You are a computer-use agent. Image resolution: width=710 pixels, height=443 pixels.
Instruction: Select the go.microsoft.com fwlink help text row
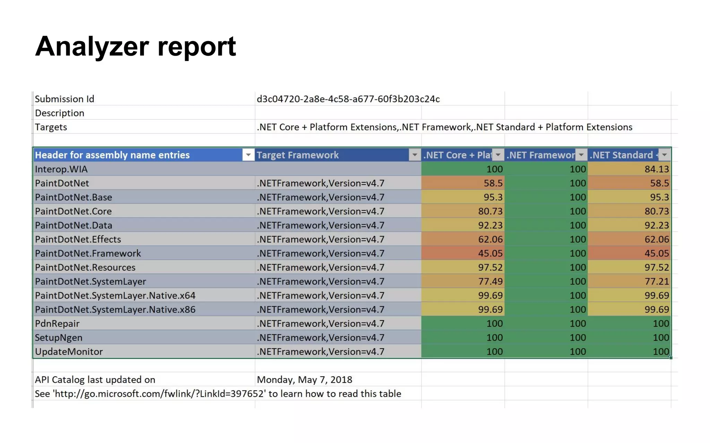(218, 394)
